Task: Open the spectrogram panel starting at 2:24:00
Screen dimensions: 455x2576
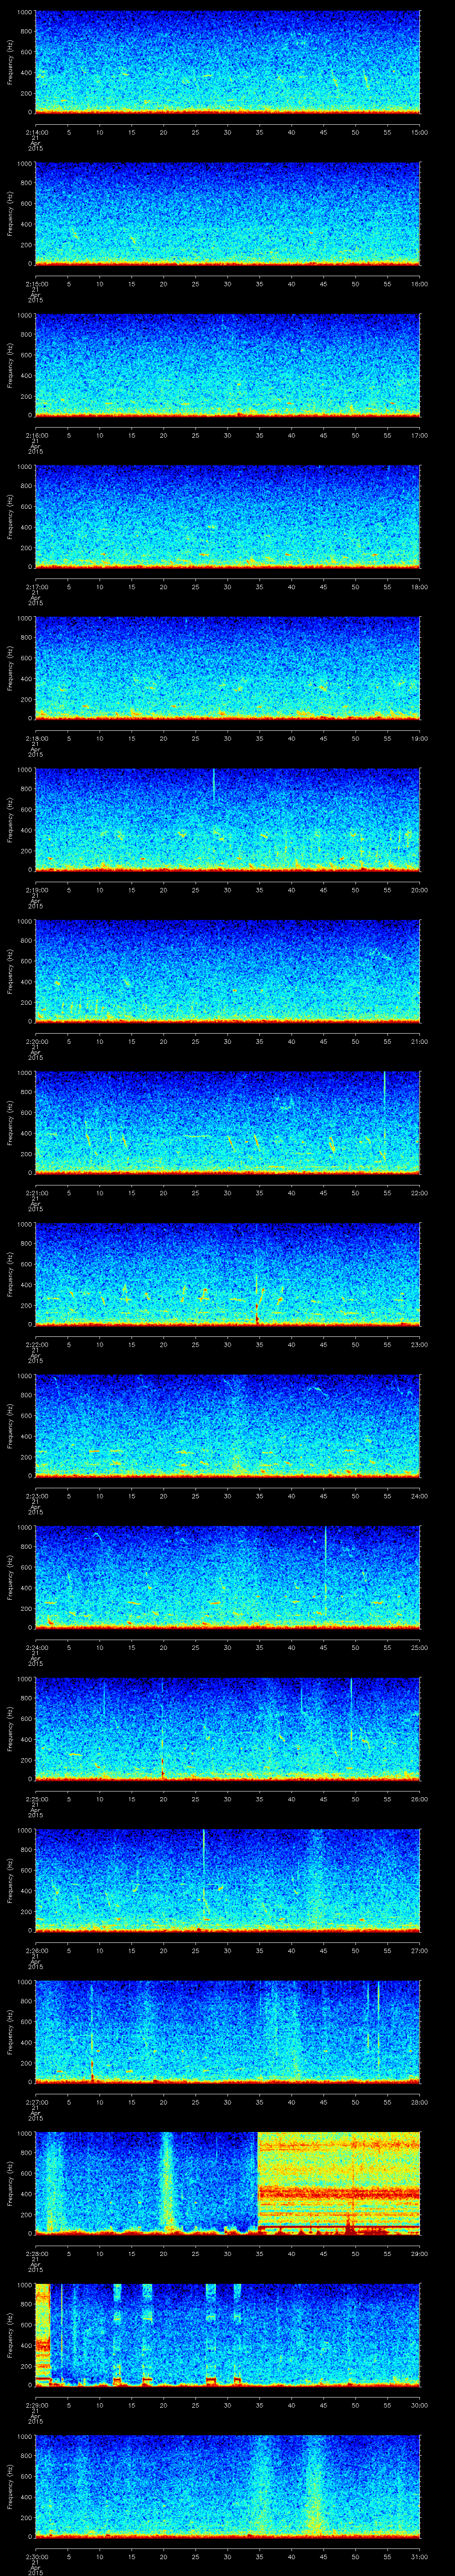Action: (227, 1576)
